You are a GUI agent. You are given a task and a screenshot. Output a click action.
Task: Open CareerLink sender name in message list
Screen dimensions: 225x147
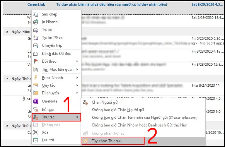click(x=36, y=4)
